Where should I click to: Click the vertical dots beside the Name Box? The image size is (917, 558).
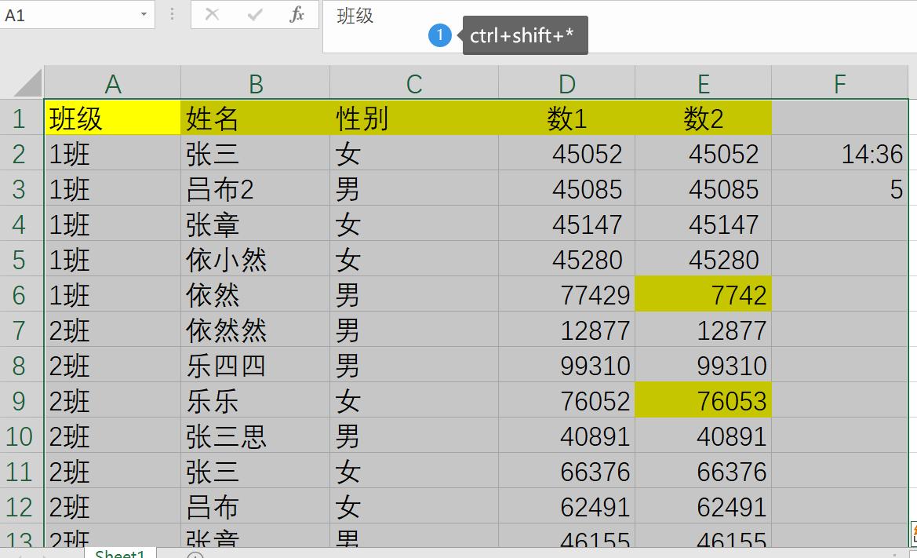tap(172, 13)
